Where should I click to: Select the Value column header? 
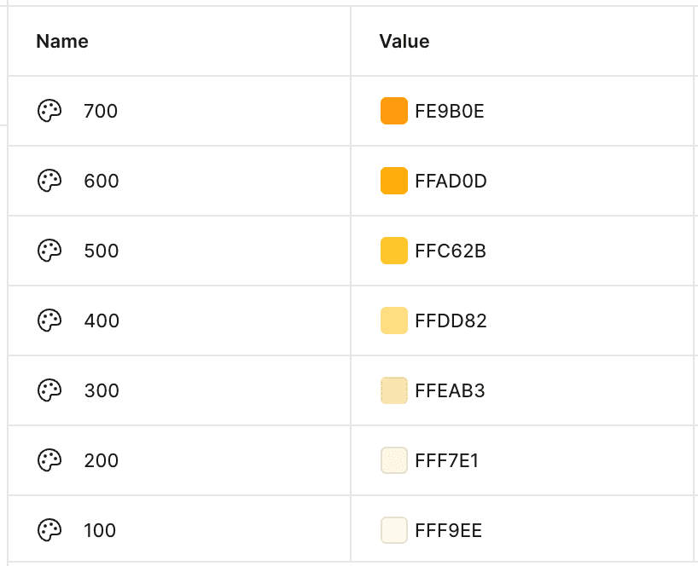pos(404,42)
